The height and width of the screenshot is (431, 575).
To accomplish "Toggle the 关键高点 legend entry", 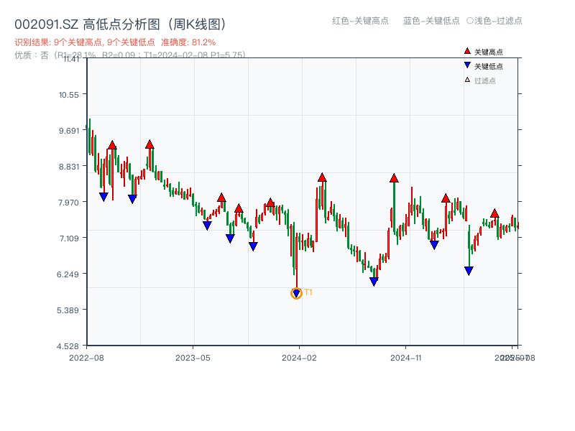I will pos(483,52).
